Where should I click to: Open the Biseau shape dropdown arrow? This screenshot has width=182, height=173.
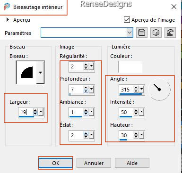coord(40,73)
